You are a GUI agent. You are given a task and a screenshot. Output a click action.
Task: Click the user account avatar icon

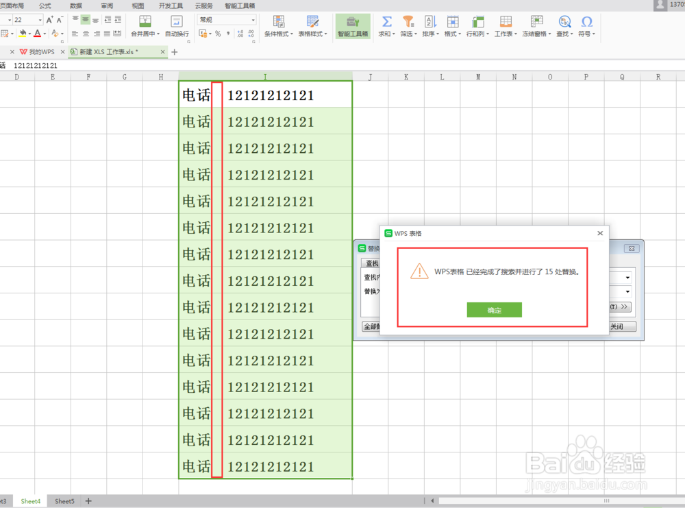click(660, 5)
